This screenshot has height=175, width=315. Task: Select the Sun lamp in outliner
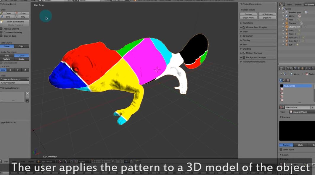pyautogui.click(x=290, y=45)
